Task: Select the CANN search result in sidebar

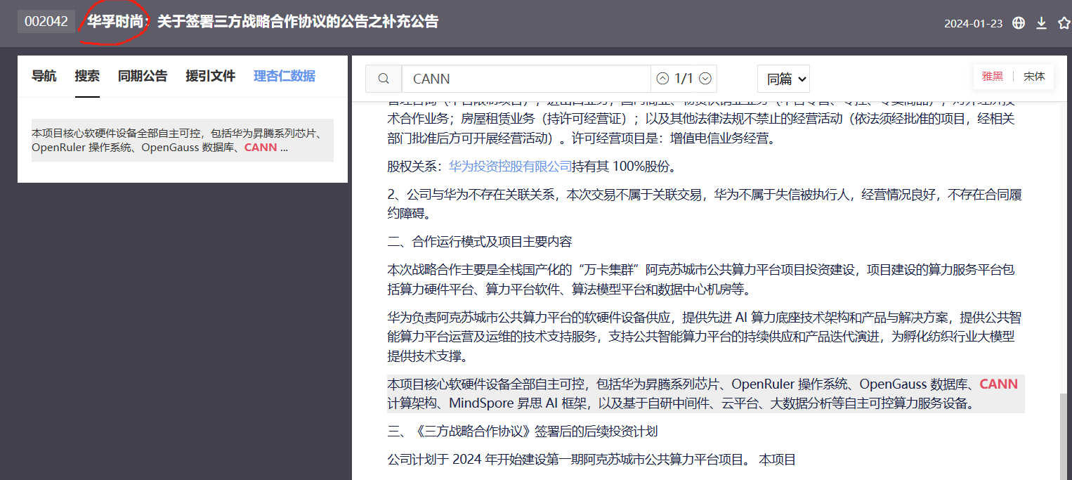Action: [183, 140]
